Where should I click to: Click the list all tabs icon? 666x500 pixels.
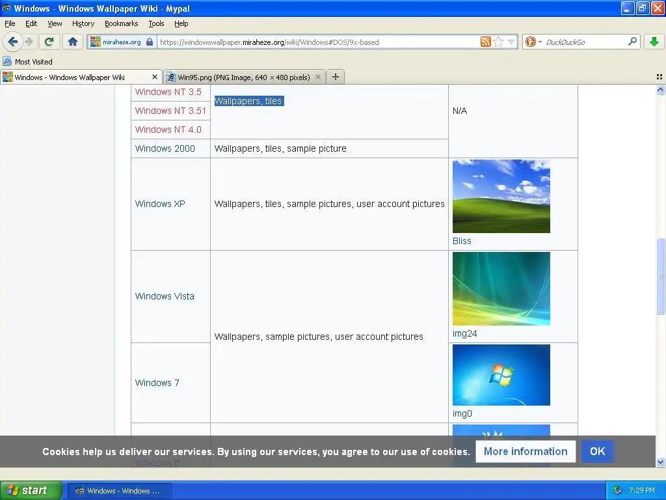659,77
